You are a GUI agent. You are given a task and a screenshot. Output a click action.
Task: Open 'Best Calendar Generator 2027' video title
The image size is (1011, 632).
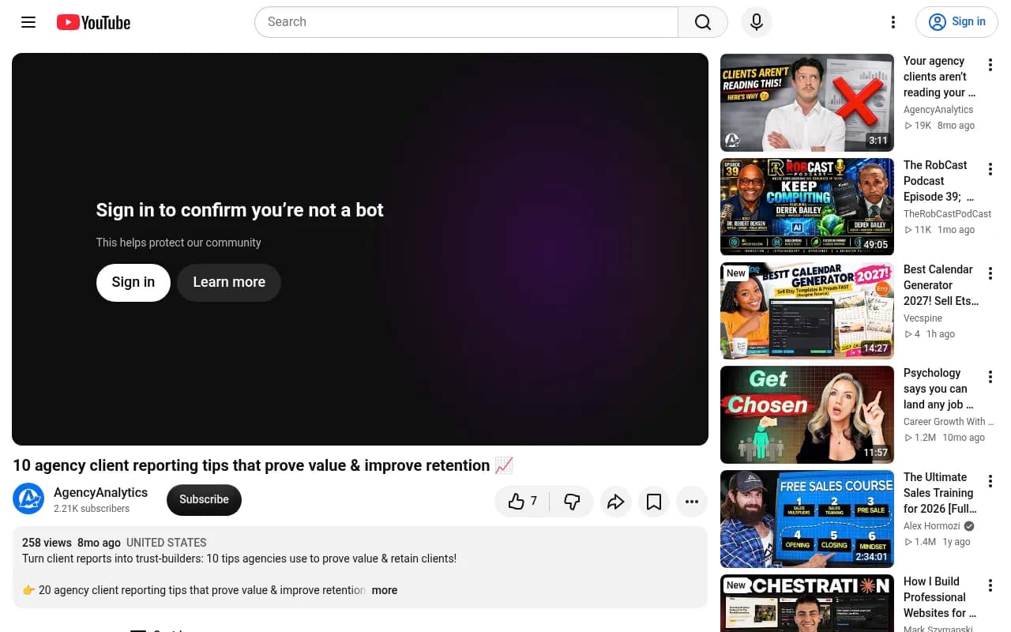[941, 285]
